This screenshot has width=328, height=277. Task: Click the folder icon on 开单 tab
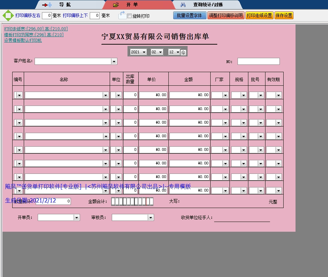(x=116, y=5)
